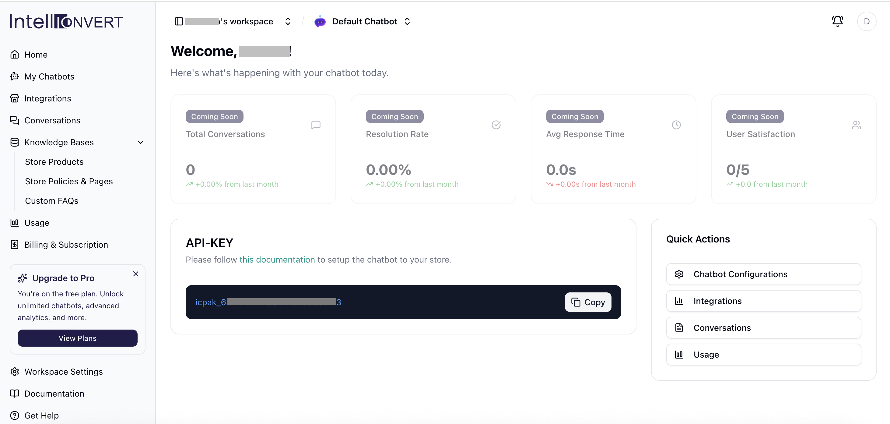This screenshot has width=890, height=424.
Task: Click the Total Conversations message icon
Action: point(316,125)
